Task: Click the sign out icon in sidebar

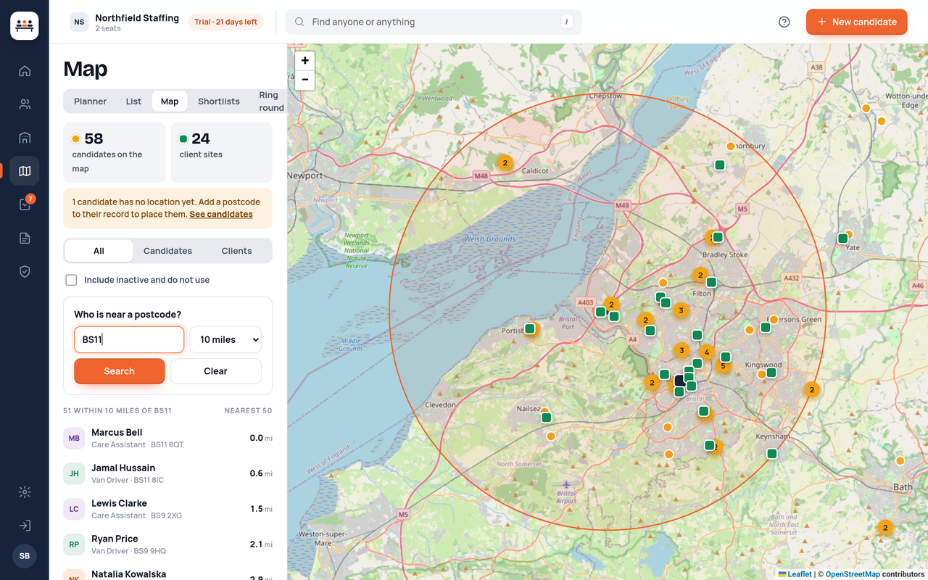Action: coord(25,526)
